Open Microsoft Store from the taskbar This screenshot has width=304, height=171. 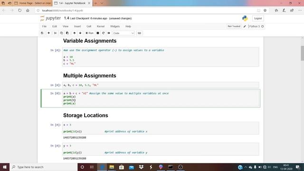tap(122, 167)
